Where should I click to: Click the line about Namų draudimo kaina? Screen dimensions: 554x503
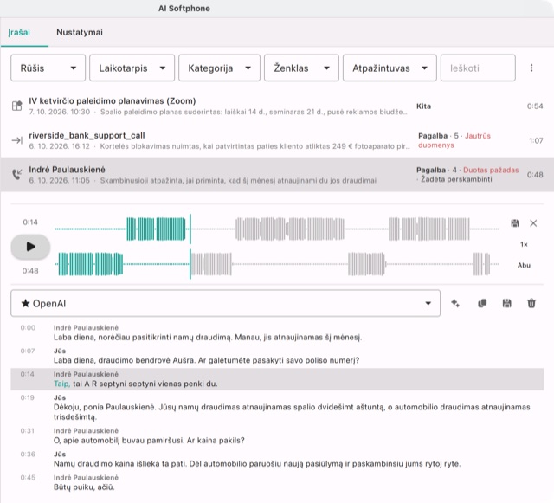click(x=257, y=464)
